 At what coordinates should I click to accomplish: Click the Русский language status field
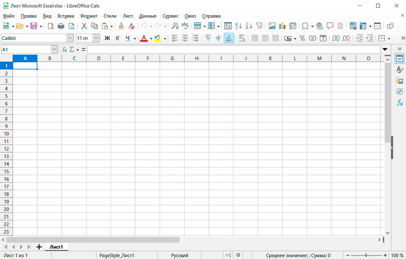tap(180, 256)
